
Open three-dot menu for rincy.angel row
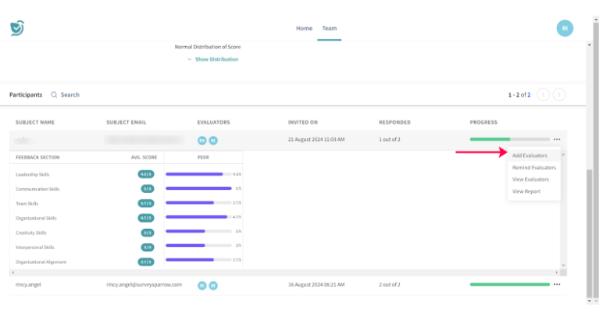(557, 284)
